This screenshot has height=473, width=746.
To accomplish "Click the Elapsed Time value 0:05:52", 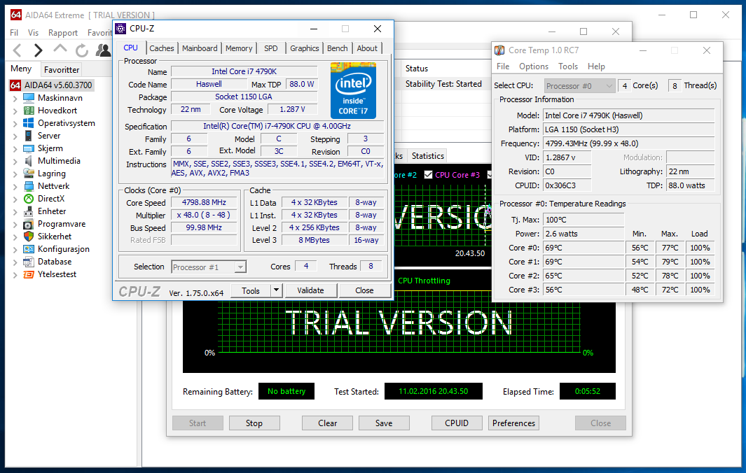I will 588,391.
